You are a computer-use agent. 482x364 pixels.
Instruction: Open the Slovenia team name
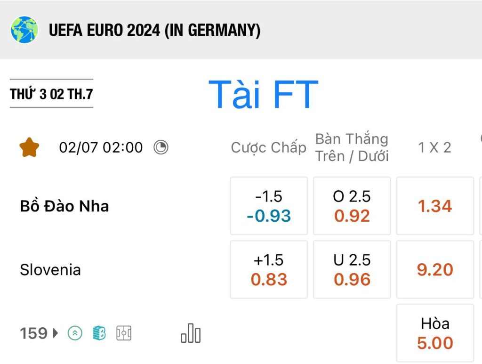50,270
